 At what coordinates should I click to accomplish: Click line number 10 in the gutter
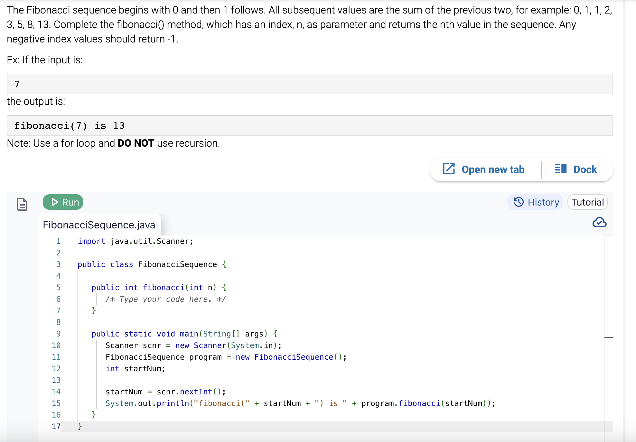56,345
